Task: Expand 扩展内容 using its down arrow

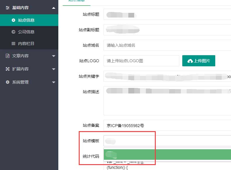Action: click(x=53, y=69)
